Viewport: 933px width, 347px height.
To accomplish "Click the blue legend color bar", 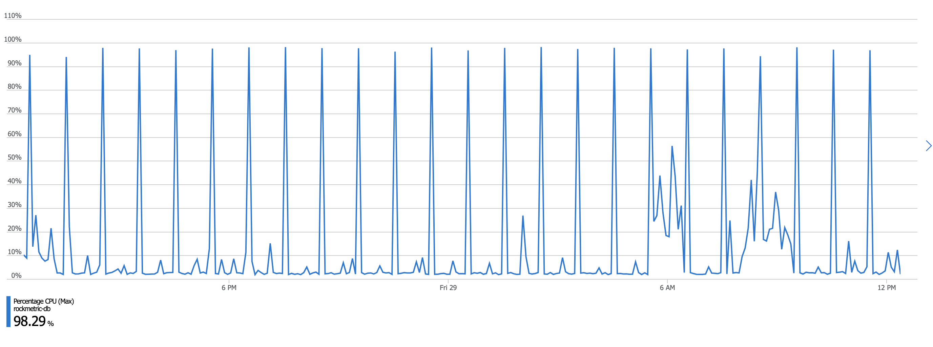I will (8, 311).
